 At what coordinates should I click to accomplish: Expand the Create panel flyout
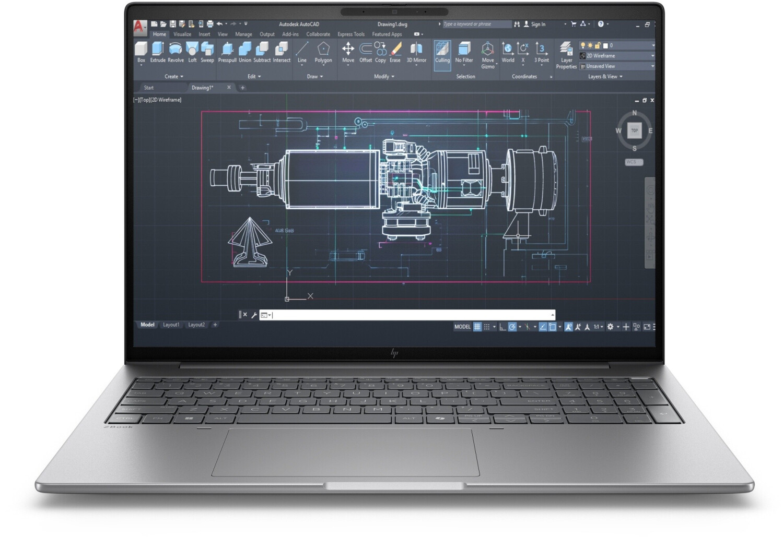[x=174, y=77]
